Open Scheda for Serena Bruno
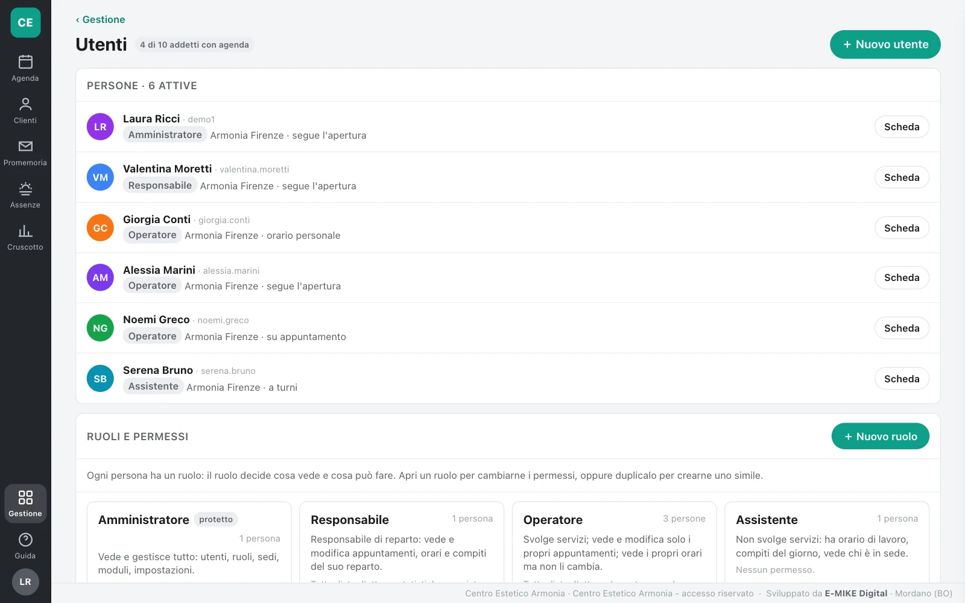965x603 pixels. tap(902, 379)
